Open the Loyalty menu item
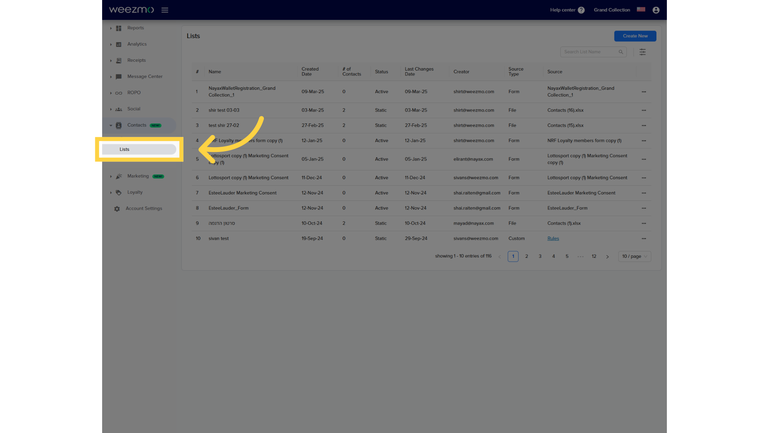The height and width of the screenshot is (433, 769). point(135,192)
